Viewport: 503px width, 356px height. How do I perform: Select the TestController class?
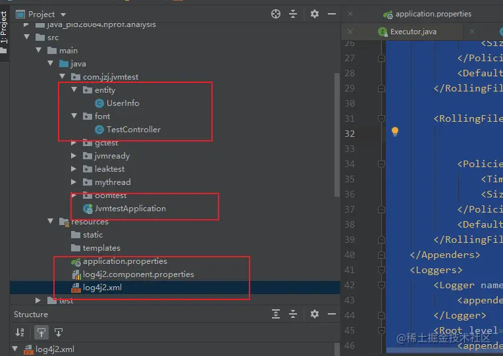pyautogui.click(x=134, y=129)
